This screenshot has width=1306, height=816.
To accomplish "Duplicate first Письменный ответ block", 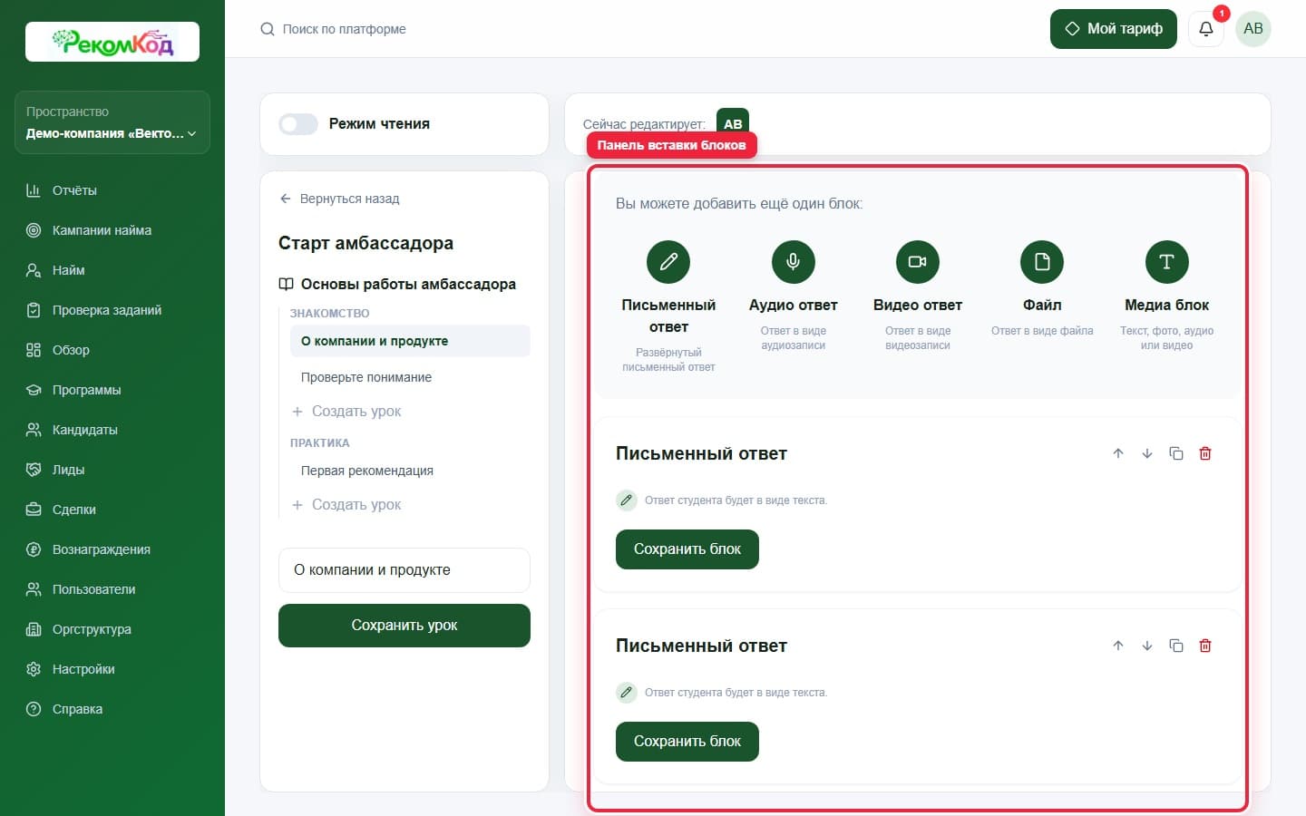I will pos(1176,453).
